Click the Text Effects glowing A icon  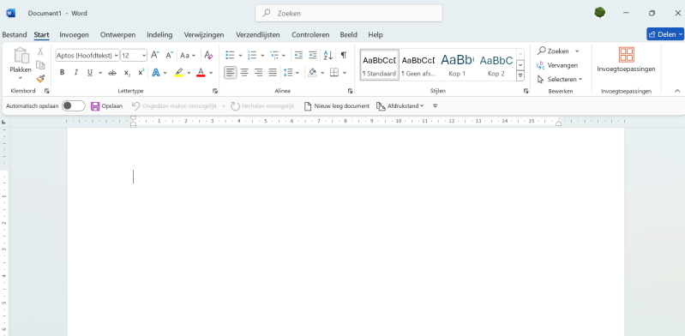click(156, 73)
